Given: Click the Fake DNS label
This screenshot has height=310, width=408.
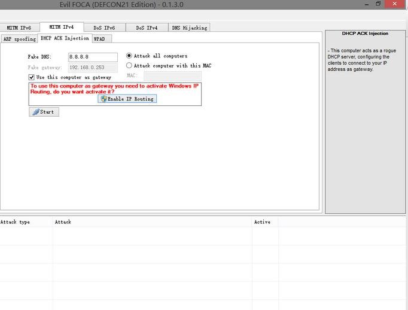Looking at the screenshot, I should [x=39, y=57].
